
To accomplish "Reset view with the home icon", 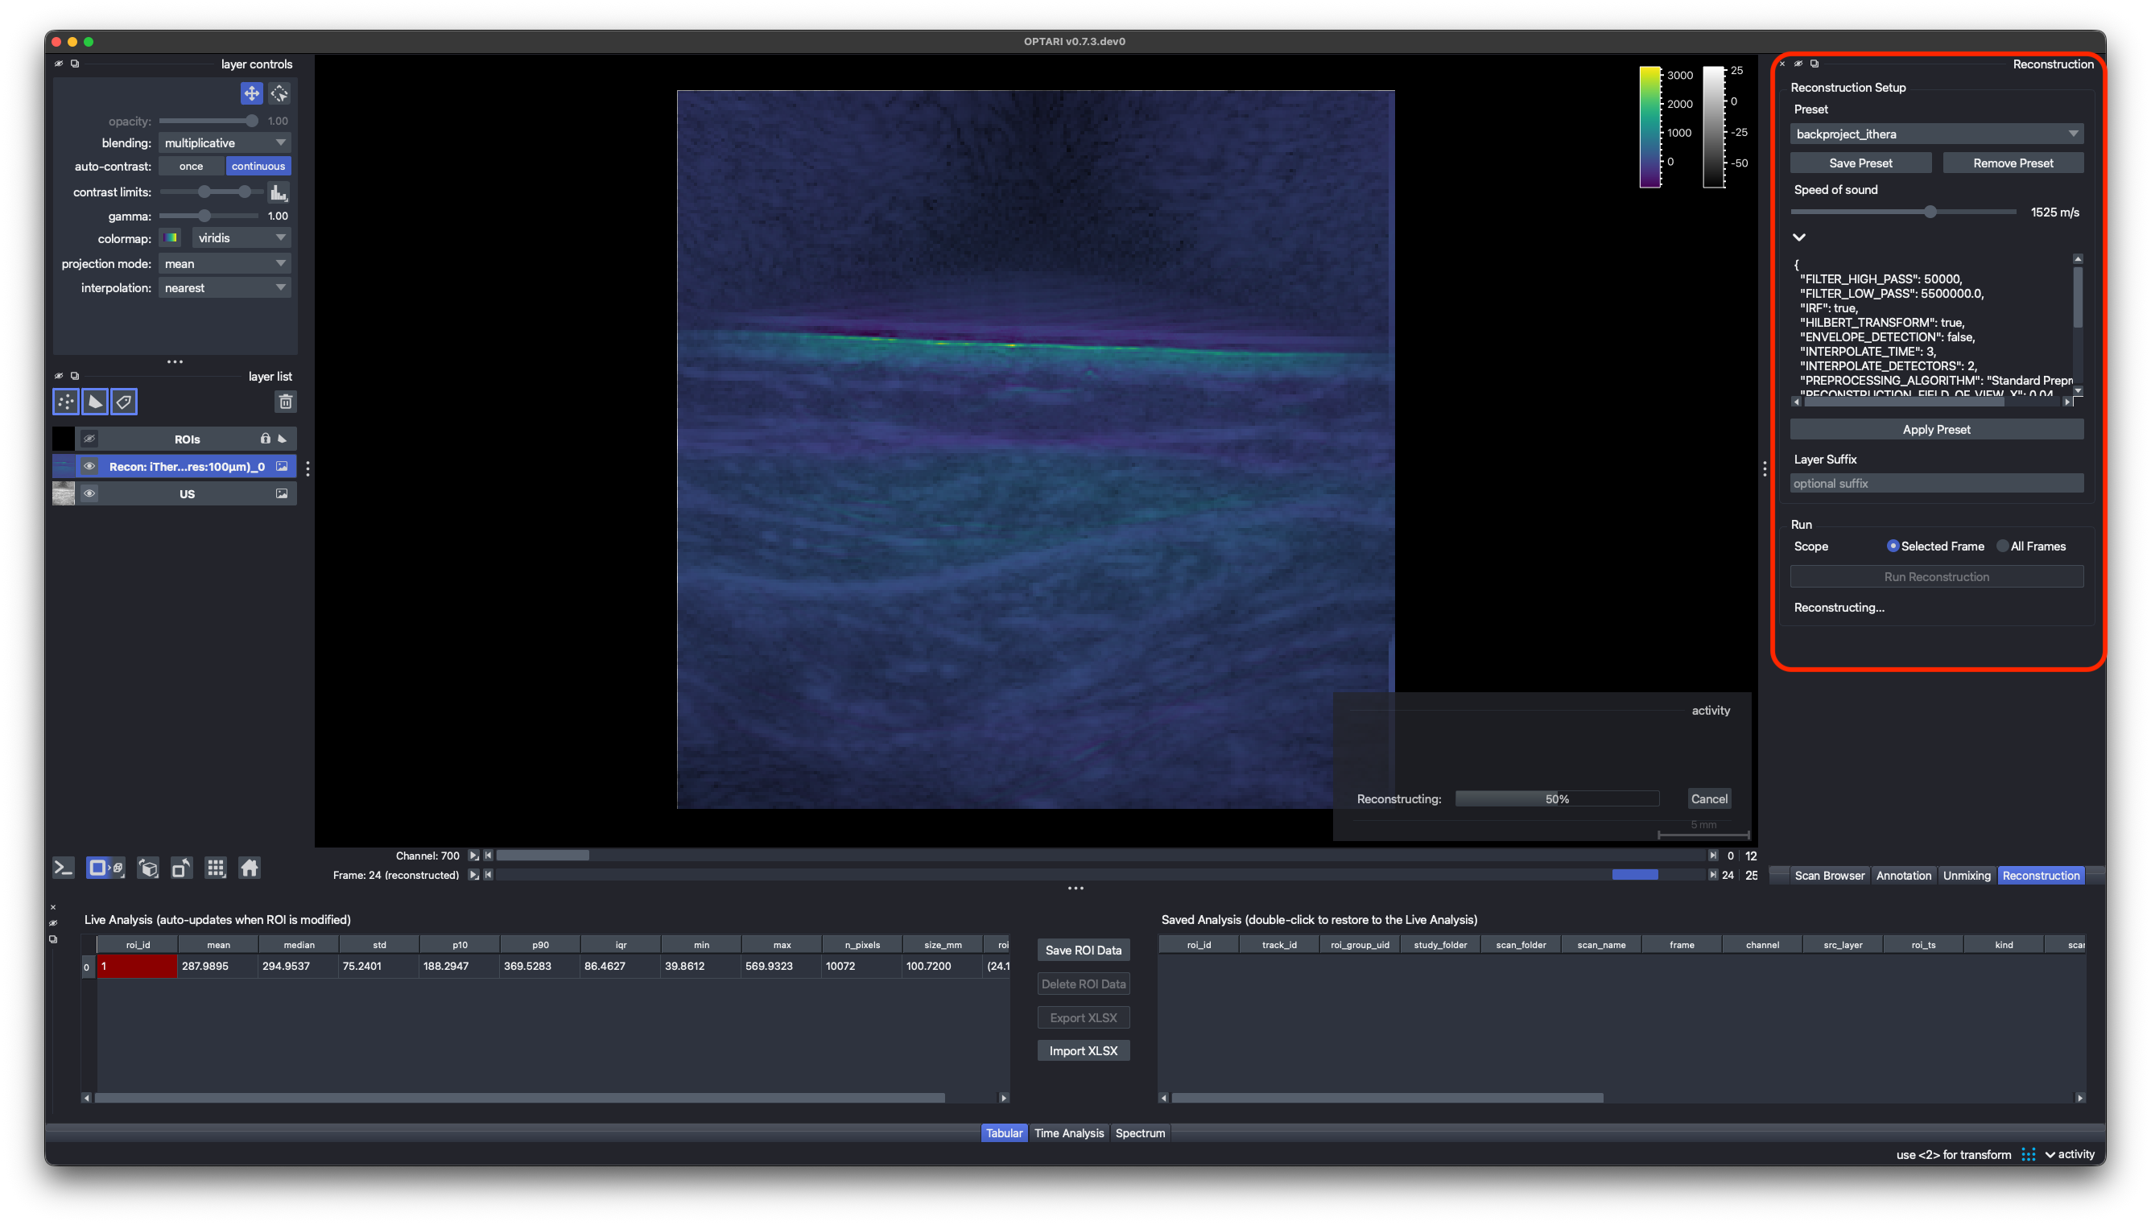I will click(x=250, y=868).
